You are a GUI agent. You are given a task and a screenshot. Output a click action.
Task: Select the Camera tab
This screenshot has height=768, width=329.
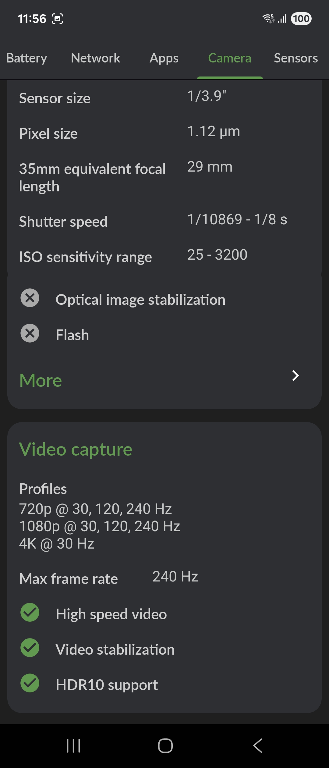230,58
